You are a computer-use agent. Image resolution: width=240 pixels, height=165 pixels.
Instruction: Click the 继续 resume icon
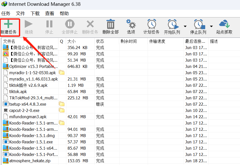[29, 24]
